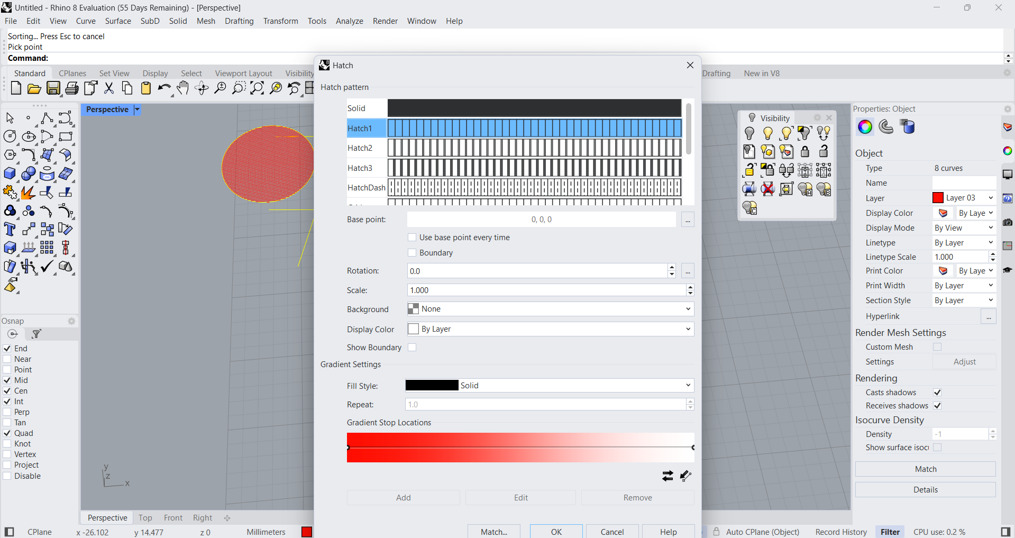Open the Background dropdown

point(550,309)
